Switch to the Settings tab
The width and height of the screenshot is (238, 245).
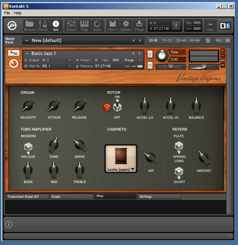159,197
